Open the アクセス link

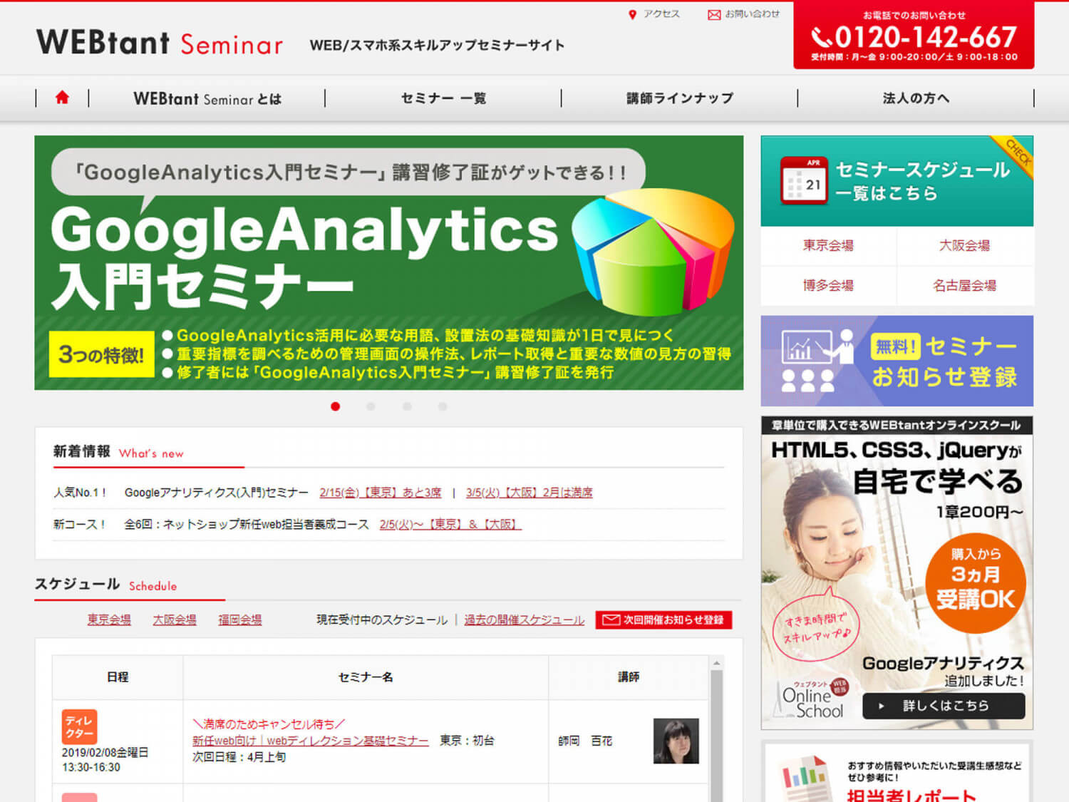[661, 14]
